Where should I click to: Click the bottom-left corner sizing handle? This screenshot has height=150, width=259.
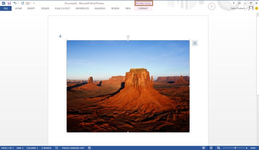pos(67,132)
